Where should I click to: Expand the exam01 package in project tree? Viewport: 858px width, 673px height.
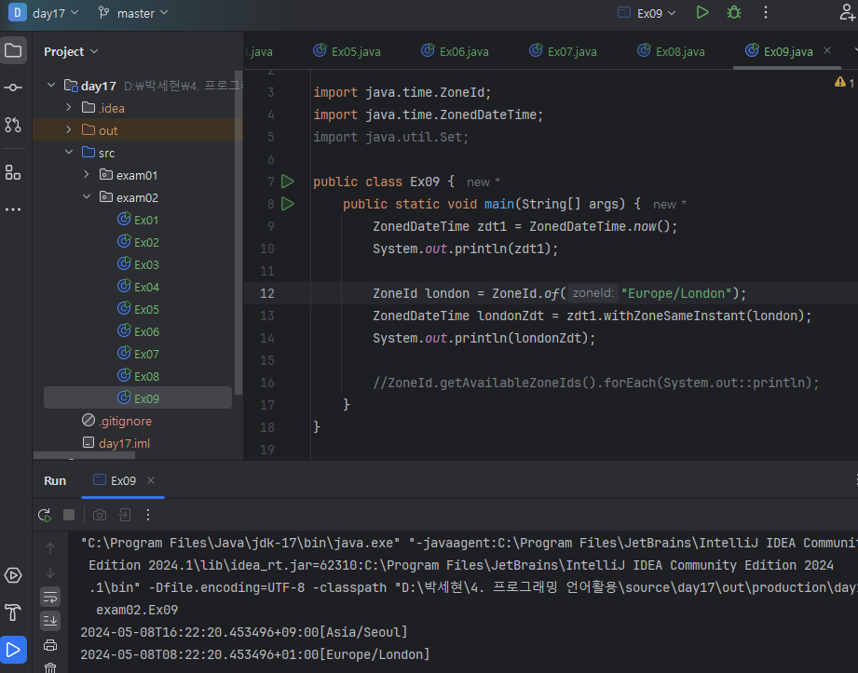pos(87,175)
